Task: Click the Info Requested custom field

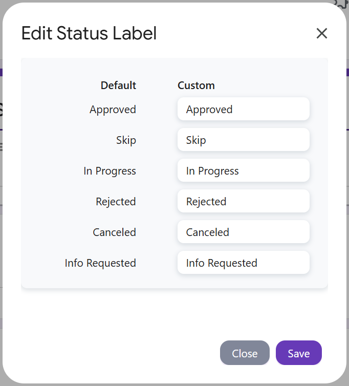Action: click(244, 263)
